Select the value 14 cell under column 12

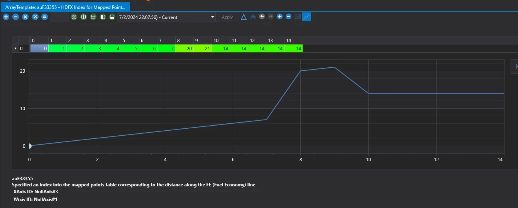point(257,48)
